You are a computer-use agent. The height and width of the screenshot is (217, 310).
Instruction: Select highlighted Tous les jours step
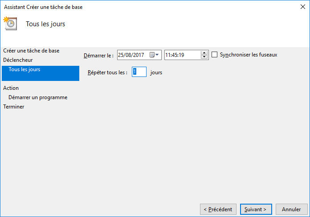point(41,73)
